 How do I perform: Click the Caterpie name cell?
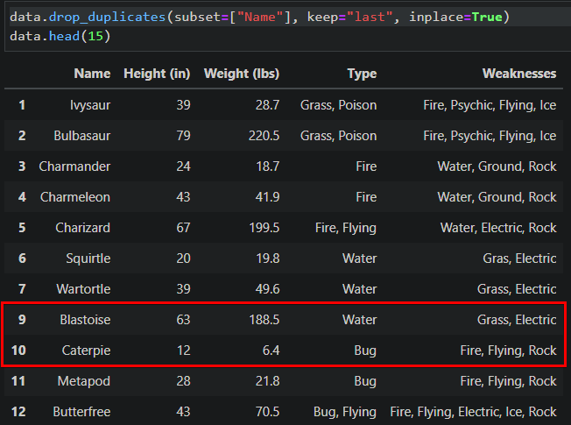pos(87,350)
